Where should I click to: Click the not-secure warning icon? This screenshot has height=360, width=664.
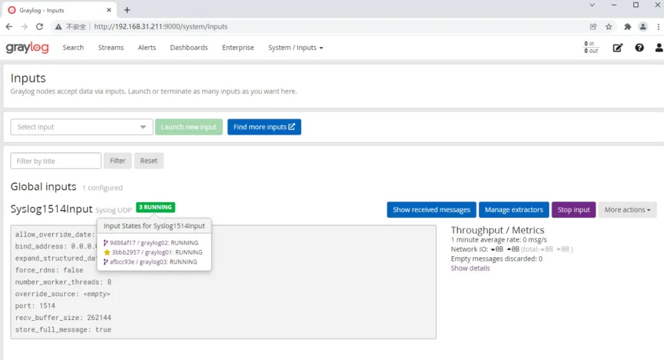[58, 26]
